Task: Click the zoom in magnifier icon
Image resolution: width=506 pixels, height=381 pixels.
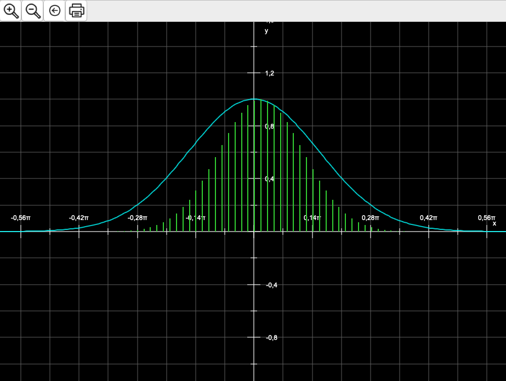Action: (11, 11)
